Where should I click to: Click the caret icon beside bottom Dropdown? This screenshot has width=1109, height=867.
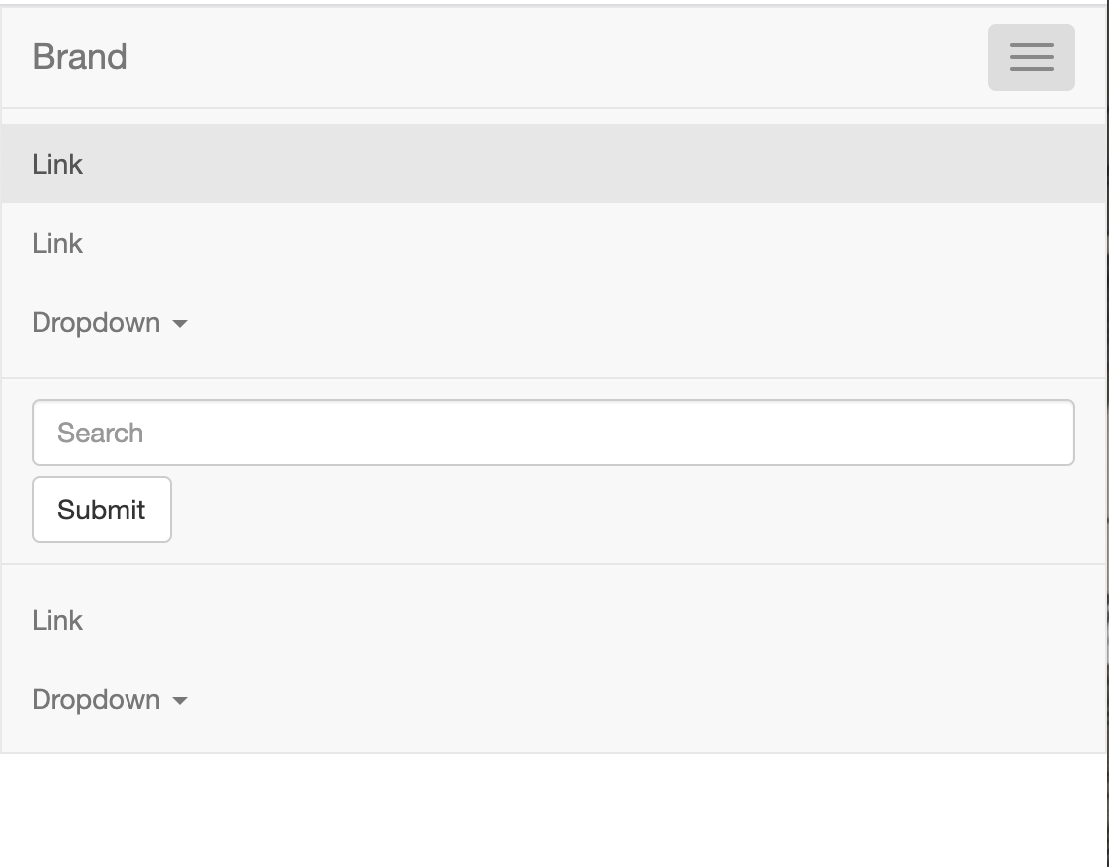181,700
